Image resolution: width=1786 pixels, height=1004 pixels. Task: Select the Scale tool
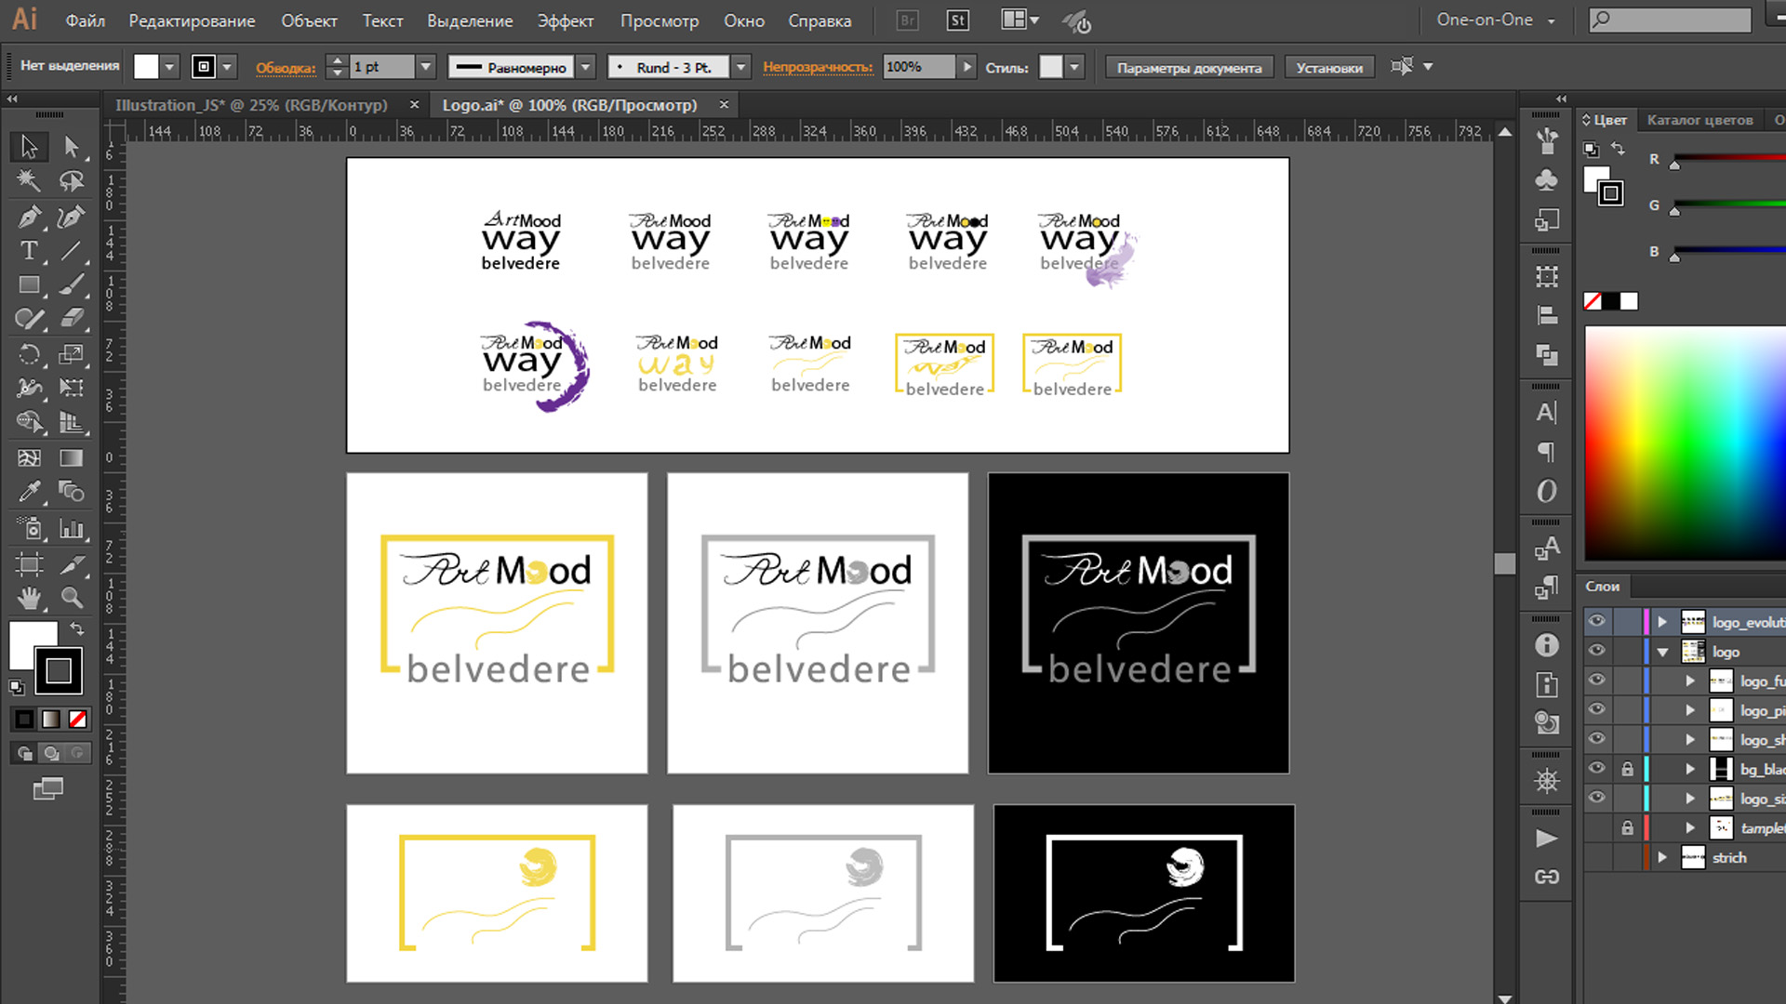(x=72, y=354)
